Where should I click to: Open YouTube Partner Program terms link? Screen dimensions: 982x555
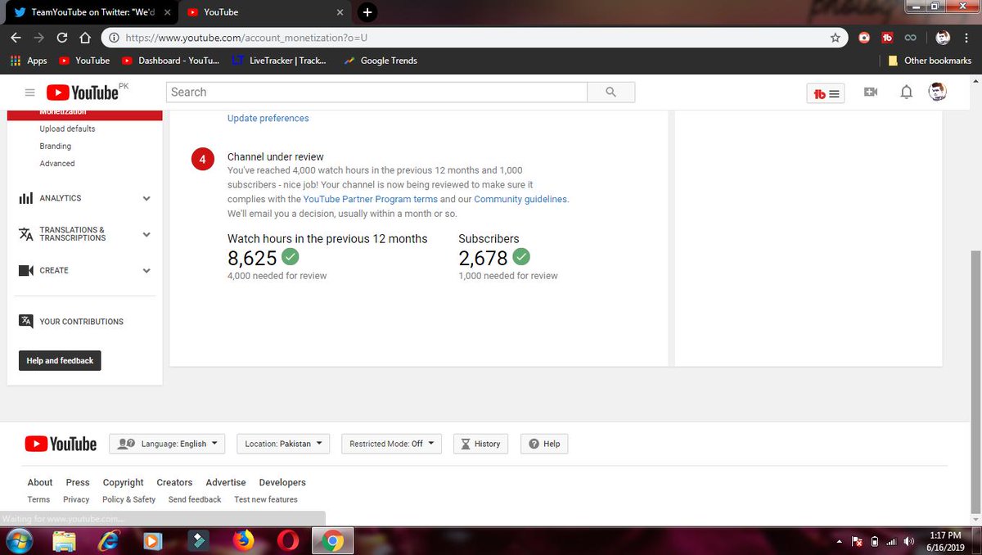pyautogui.click(x=371, y=199)
